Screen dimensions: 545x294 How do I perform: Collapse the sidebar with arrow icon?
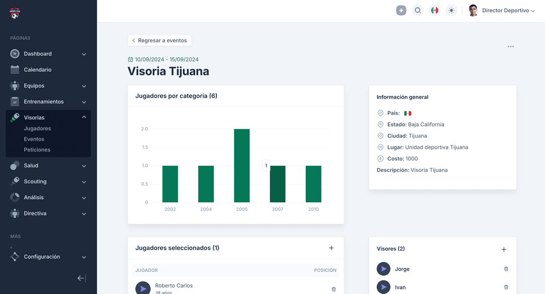click(x=82, y=278)
